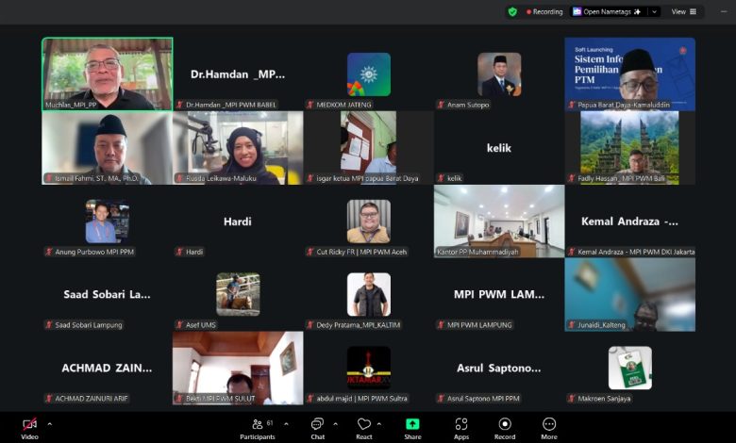Open the Apps menu
Image resolution: width=736 pixels, height=443 pixels.
460,427
